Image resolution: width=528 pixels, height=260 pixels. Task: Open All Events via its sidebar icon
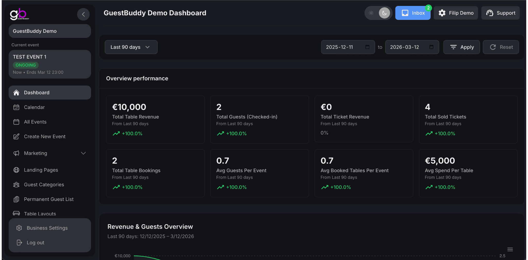(x=16, y=122)
